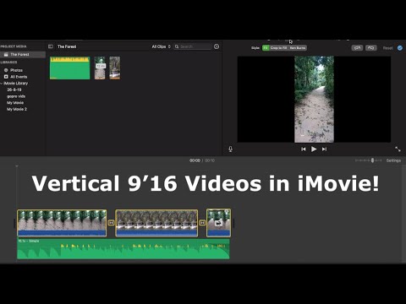Click the vertical video preview in the viewer
406x304 pixels.
click(x=314, y=99)
